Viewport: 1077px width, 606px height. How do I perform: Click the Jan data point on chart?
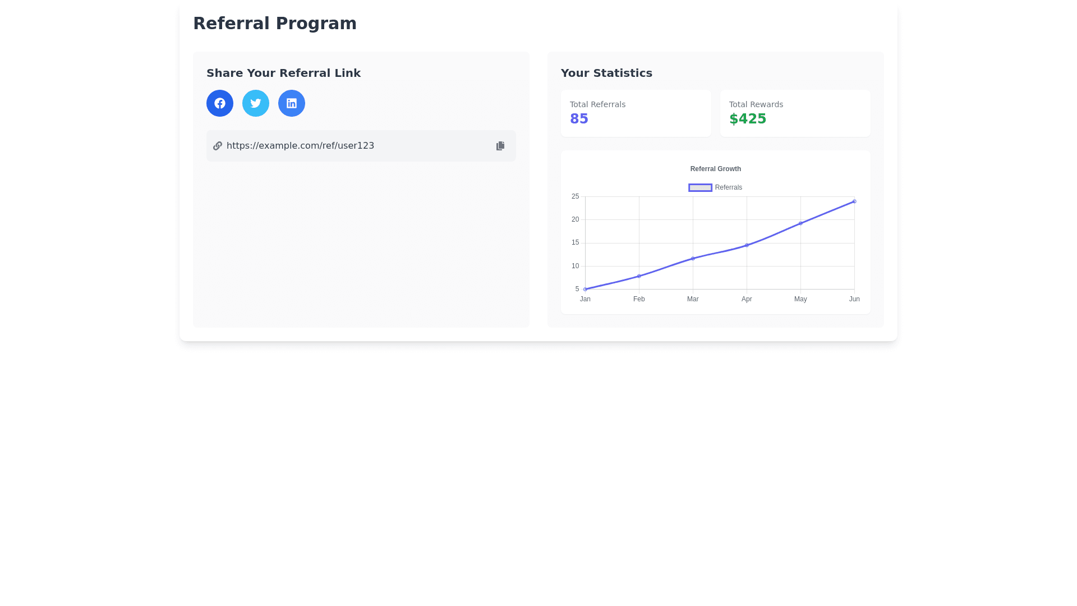(585, 290)
